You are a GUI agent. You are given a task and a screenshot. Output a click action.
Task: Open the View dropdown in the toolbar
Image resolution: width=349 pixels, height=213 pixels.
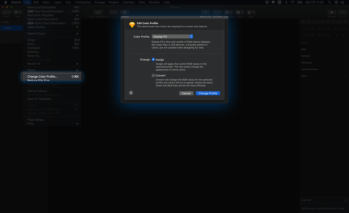(240, 12)
